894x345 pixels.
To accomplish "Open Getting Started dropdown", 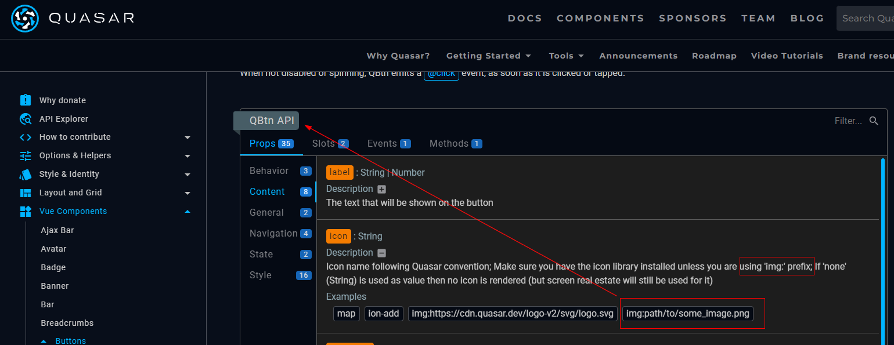I will coord(489,56).
